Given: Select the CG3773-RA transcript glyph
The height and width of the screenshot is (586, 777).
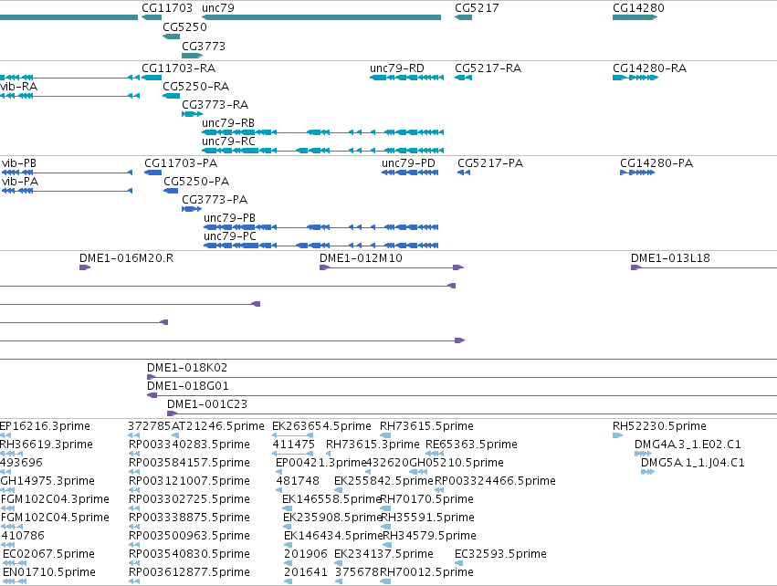Looking at the screenshot, I should (193, 114).
